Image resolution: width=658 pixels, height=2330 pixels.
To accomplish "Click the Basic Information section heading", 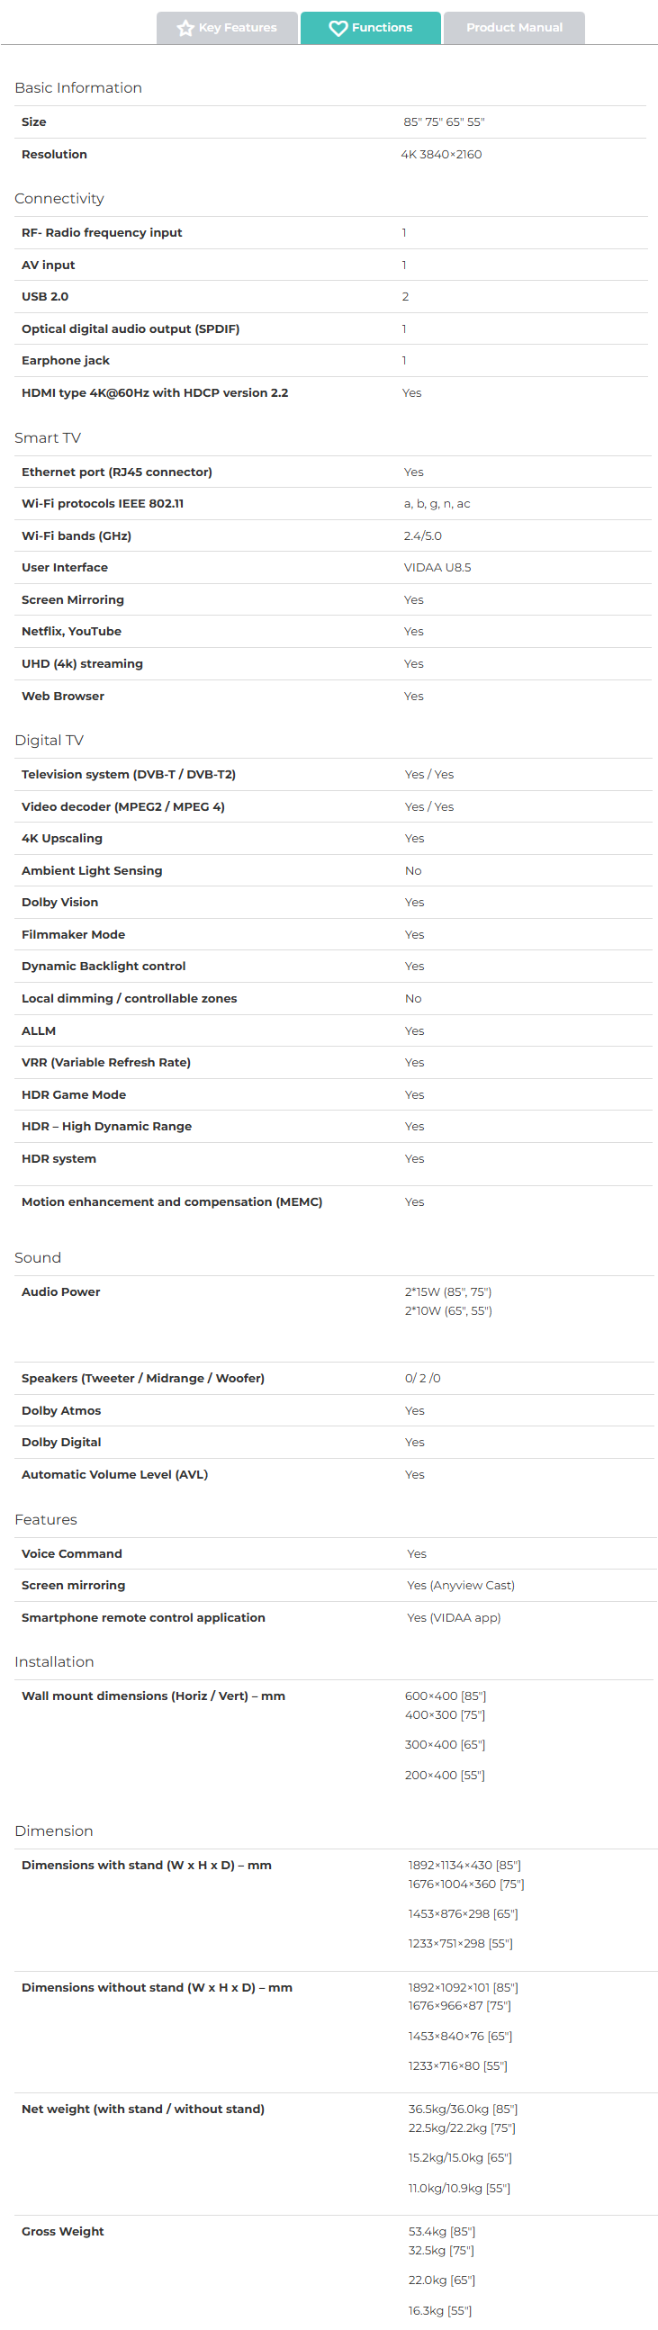I will tap(77, 87).
